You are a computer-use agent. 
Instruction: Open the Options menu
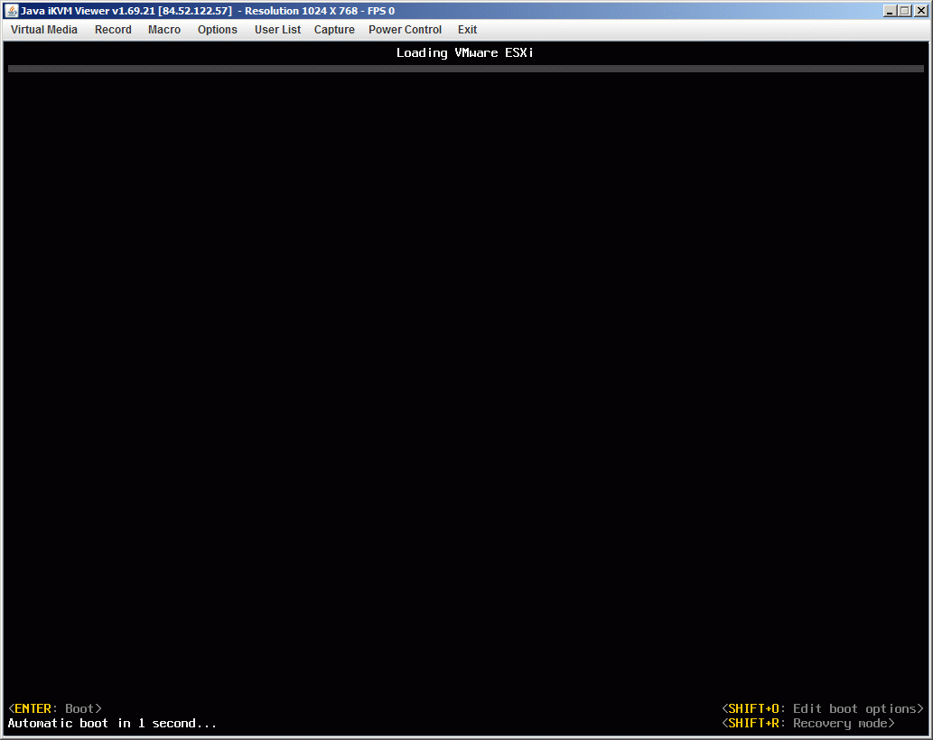tap(217, 30)
